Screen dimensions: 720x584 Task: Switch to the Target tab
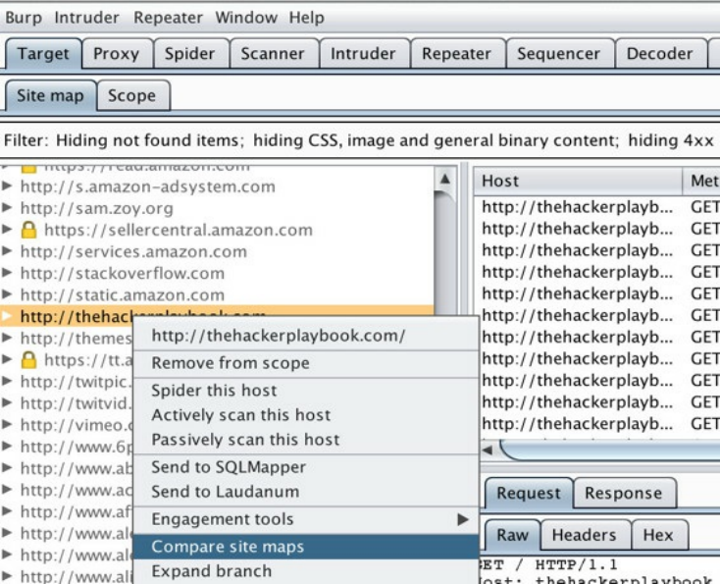(x=43, y=54)
